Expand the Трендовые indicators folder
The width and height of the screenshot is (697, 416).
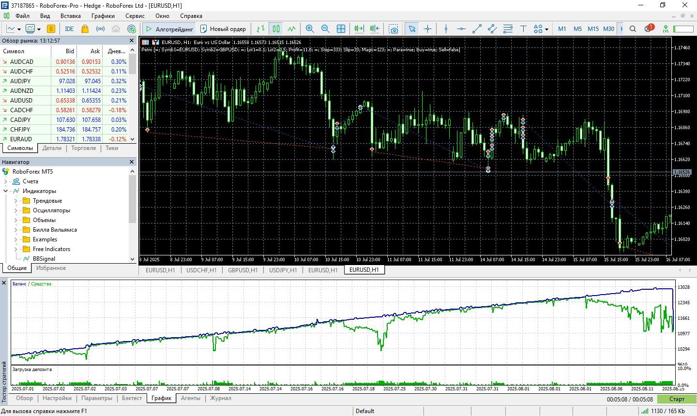click(15, 201)
